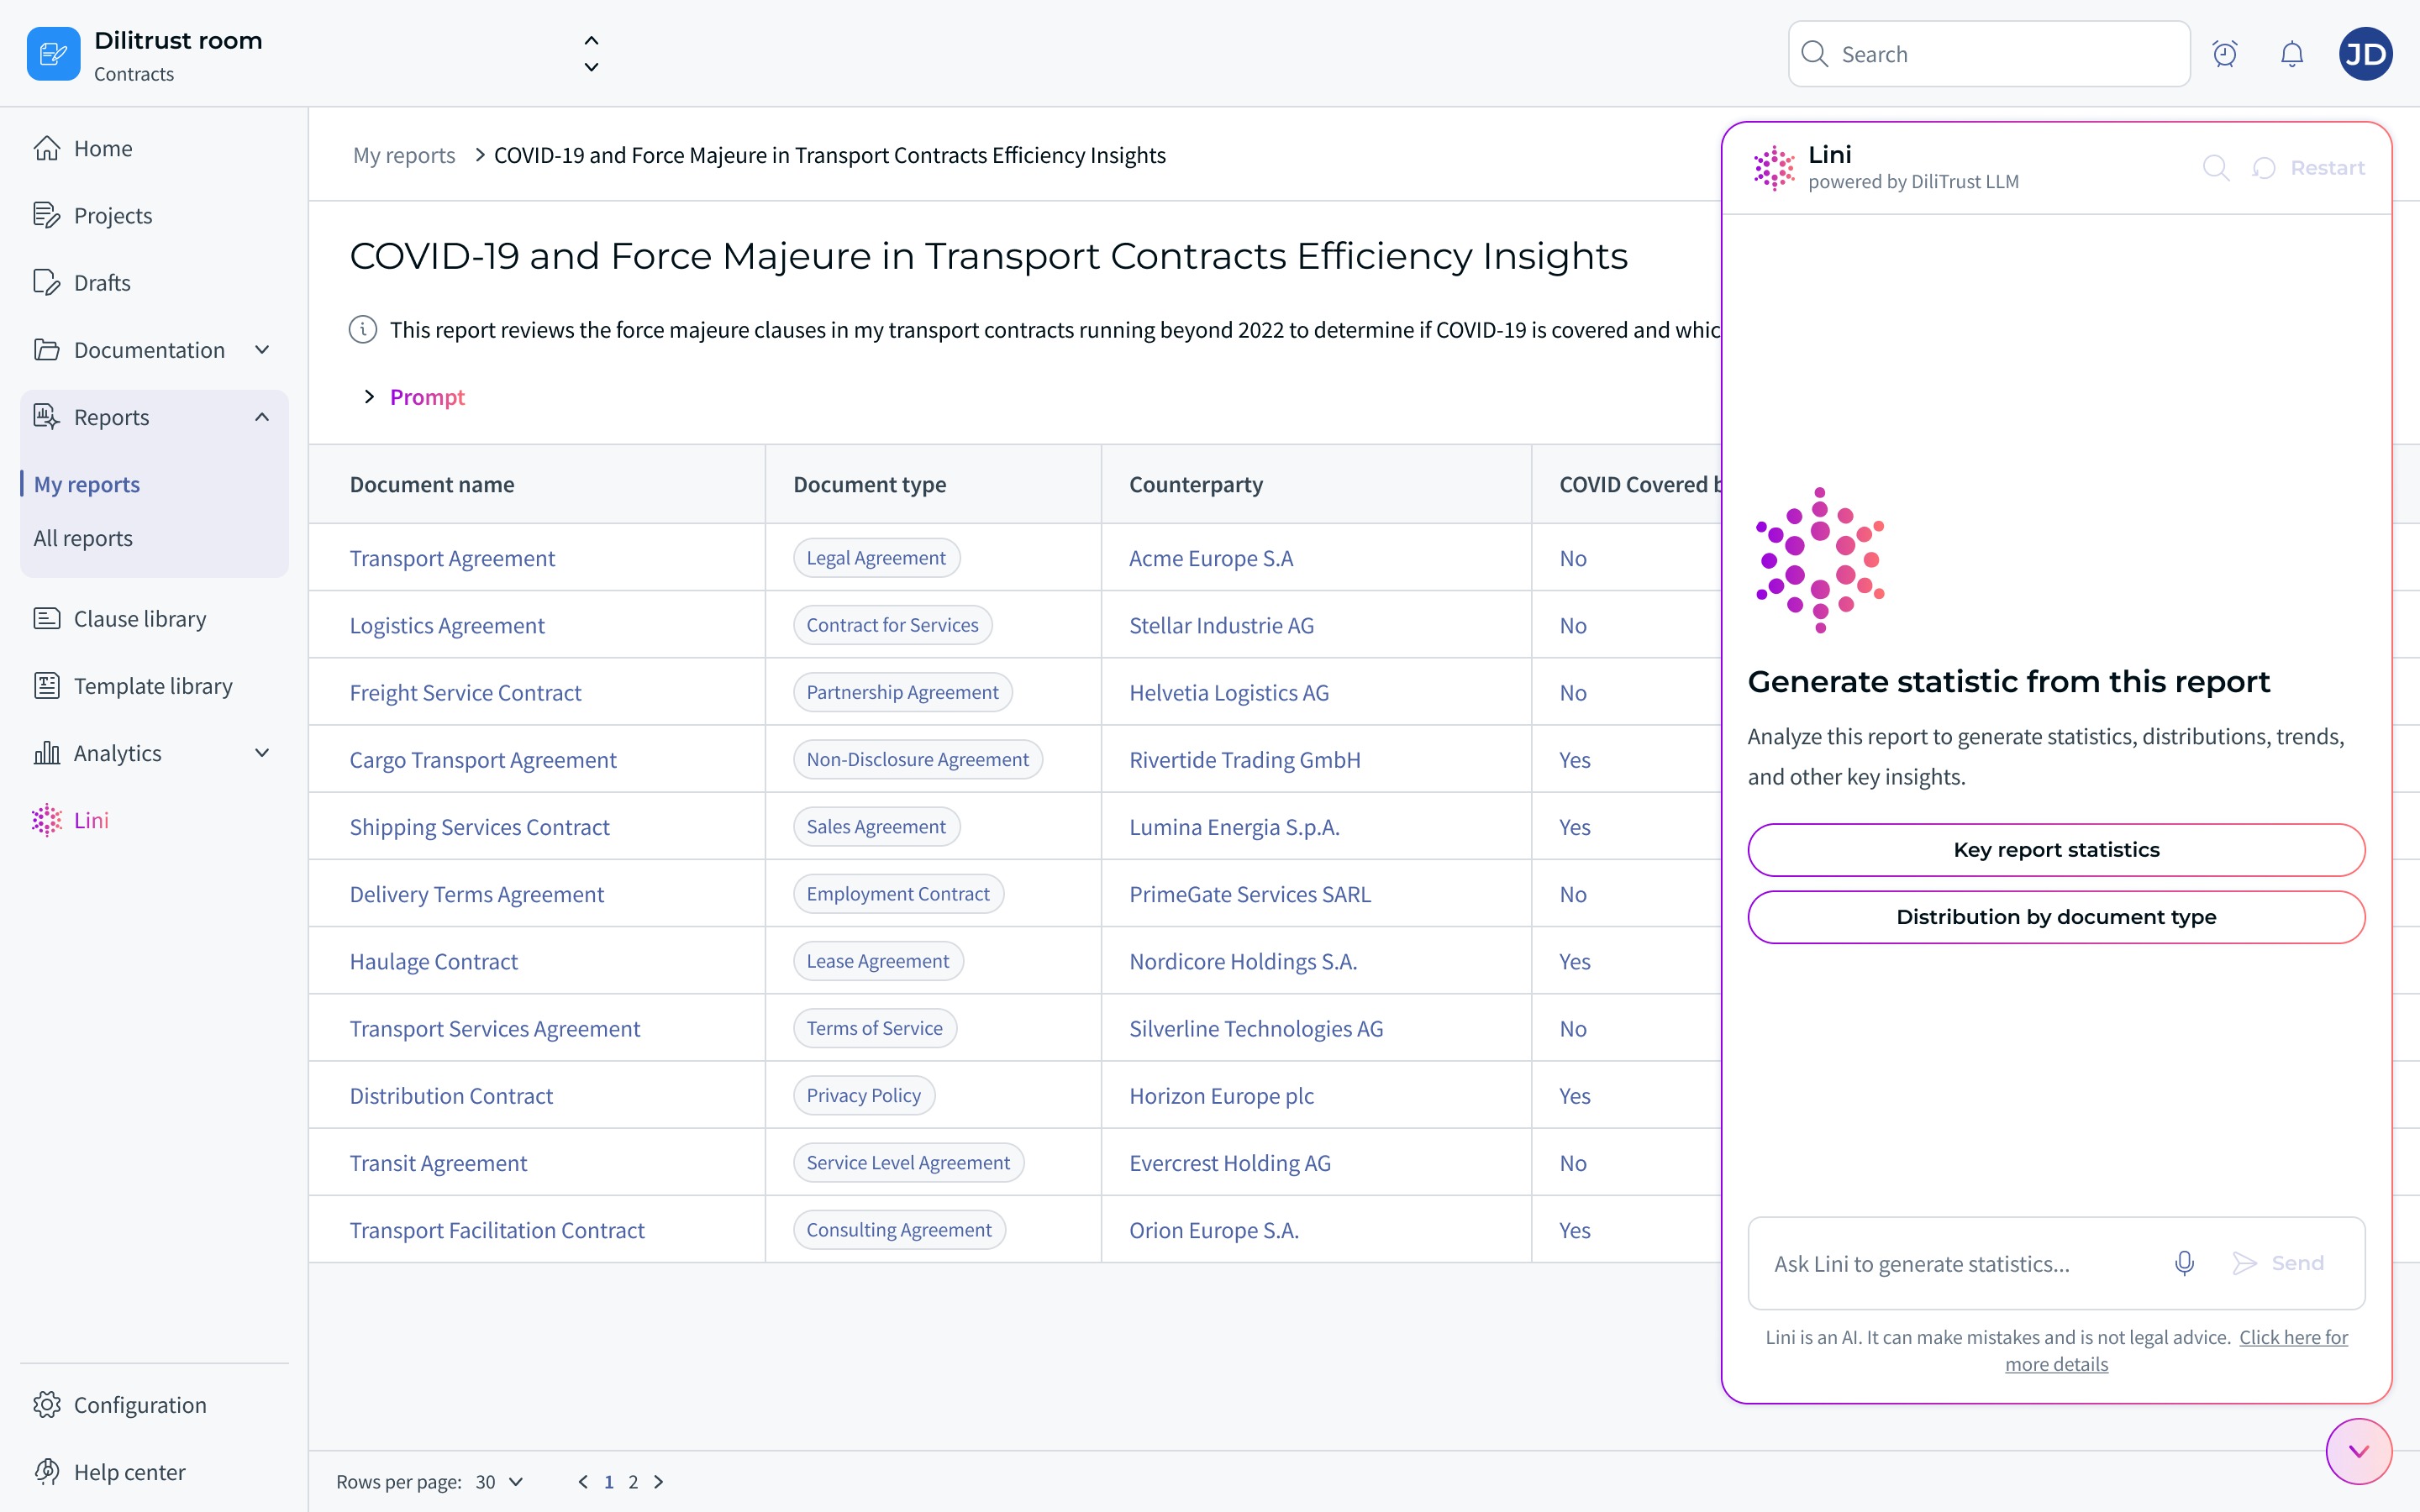Collapse Lini panel with round chevron button
The image size is (2420, 1512).
(2359, 1451)
